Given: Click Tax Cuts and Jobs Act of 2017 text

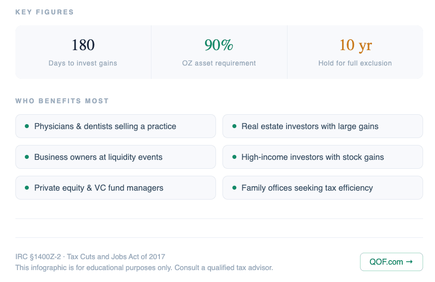Looking at the screenshot, I should tap(116, 257).
